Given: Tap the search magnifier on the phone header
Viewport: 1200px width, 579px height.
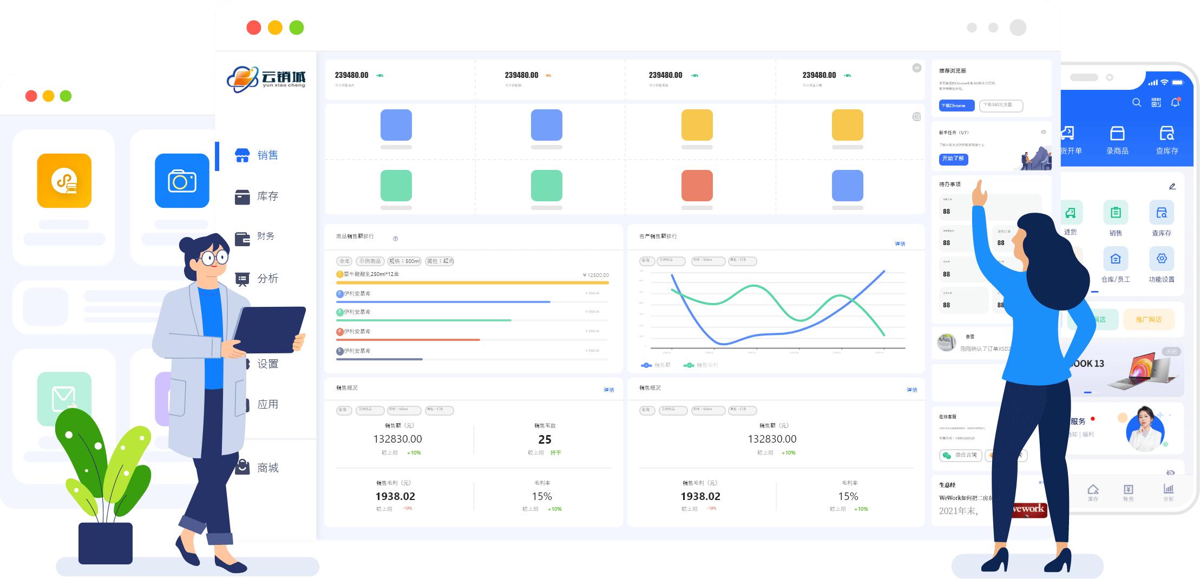Looking at the screenshot, I should tap(1136, 102).
